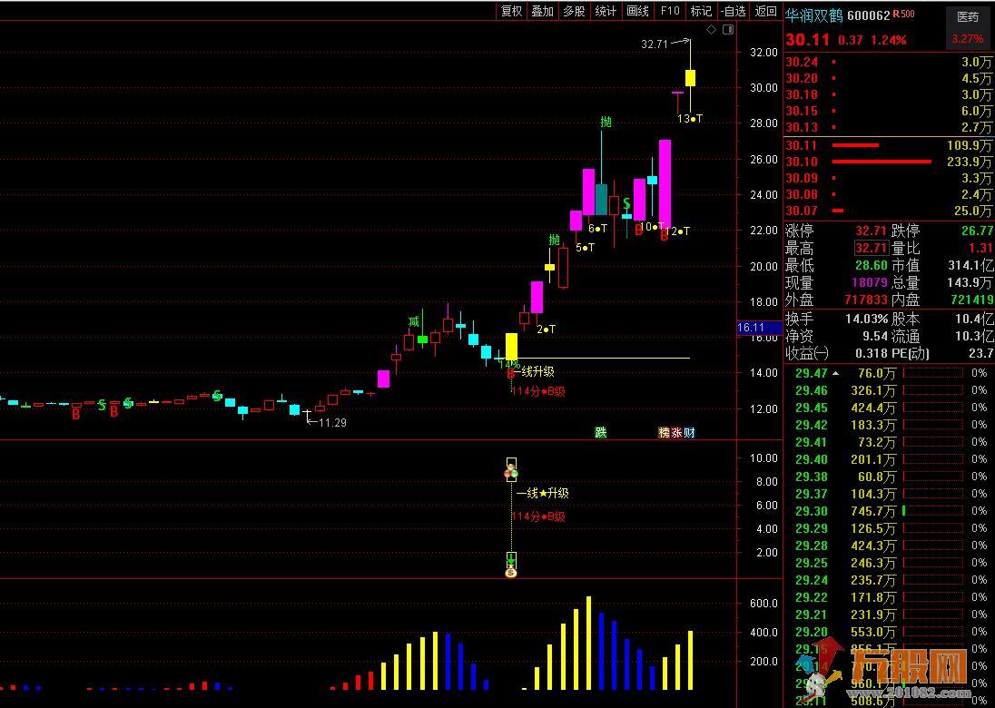Click the 标记 mark button

701,11
